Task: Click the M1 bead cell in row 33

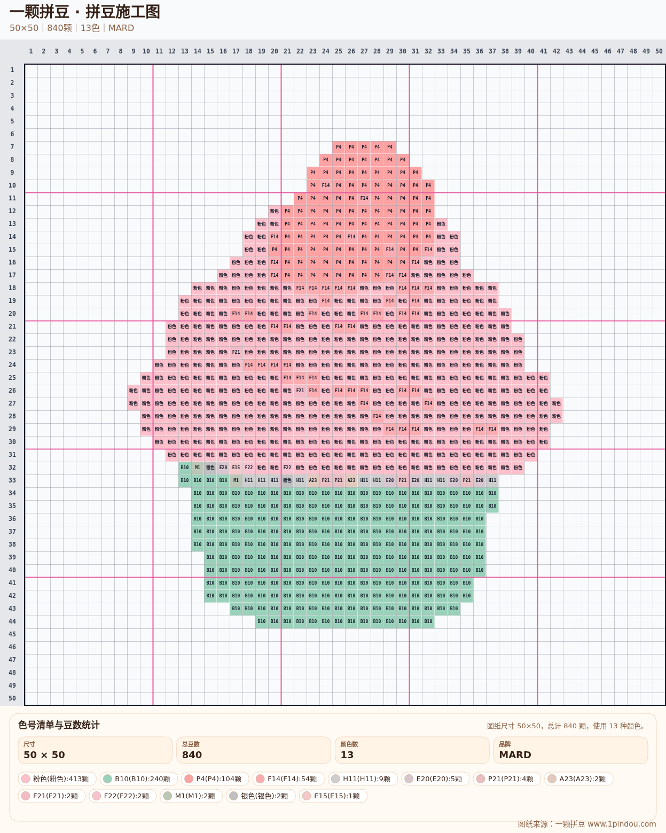Action: pyautogui.click(x=236, y=480)
